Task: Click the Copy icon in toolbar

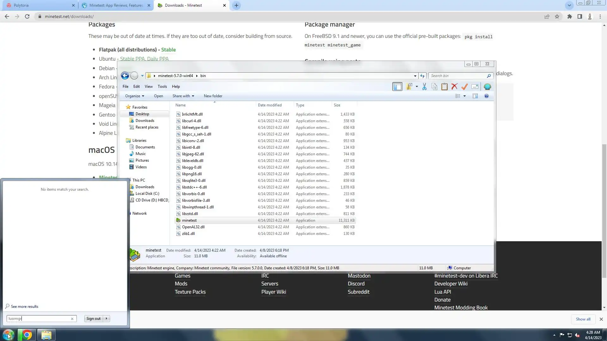Action: (434, 87)
